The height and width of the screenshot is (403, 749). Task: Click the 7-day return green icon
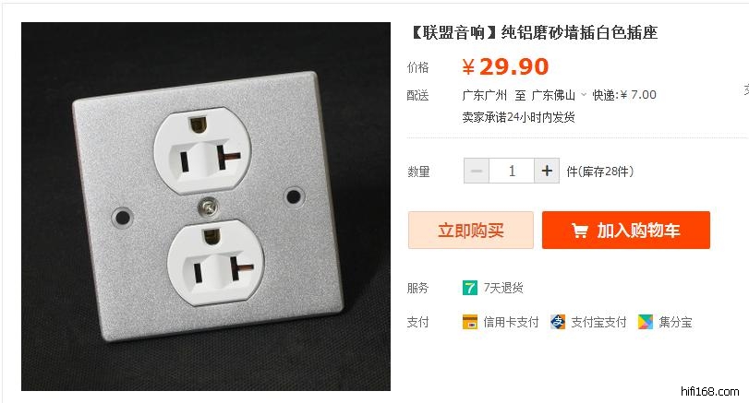click(469, 288)
